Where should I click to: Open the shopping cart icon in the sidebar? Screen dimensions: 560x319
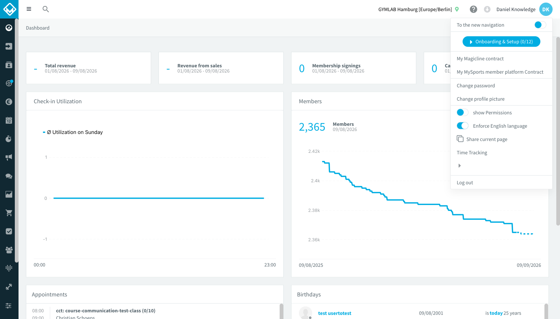9,213
